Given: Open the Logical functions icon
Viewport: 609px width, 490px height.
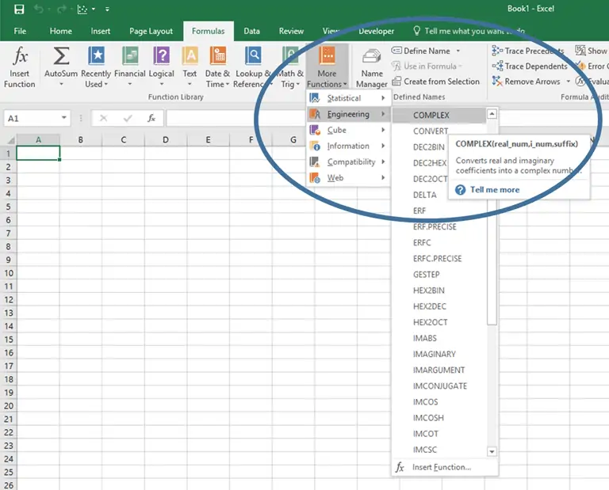Looking at the screenshot, I should point(161,55).
